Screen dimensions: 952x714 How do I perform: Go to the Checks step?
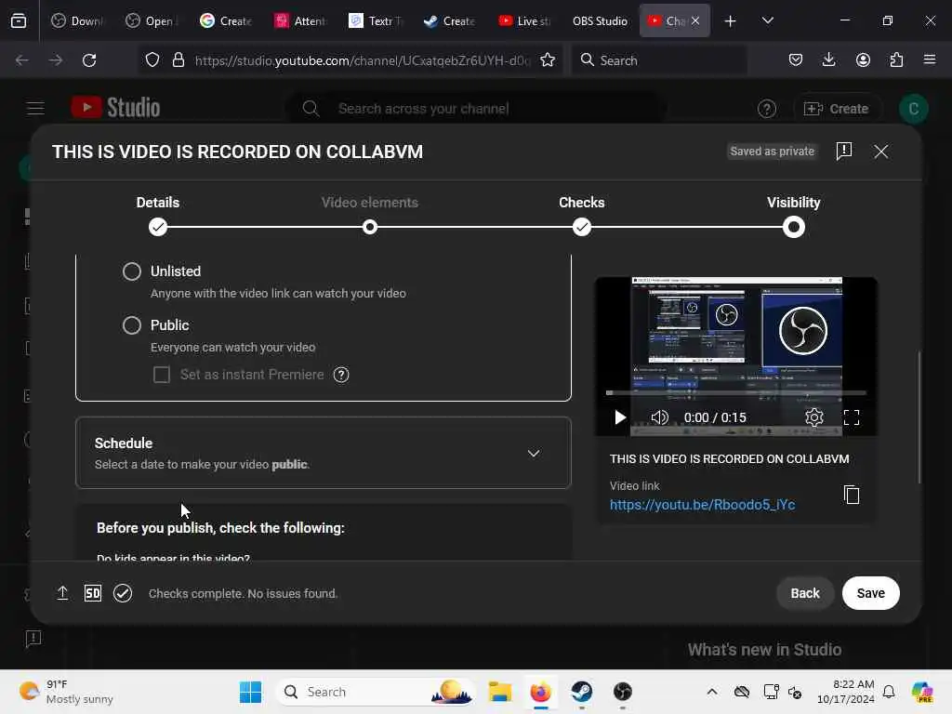(582, 227)
